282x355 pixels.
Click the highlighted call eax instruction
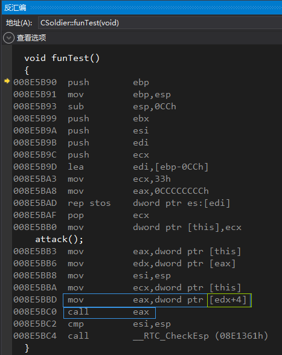coord(109,313)
